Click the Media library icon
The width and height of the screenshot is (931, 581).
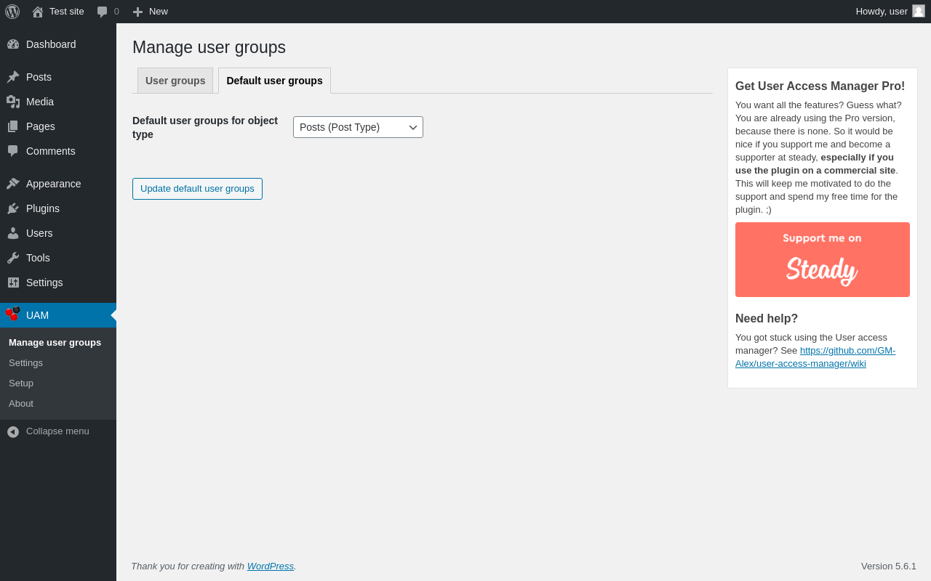tap(13, 102)
